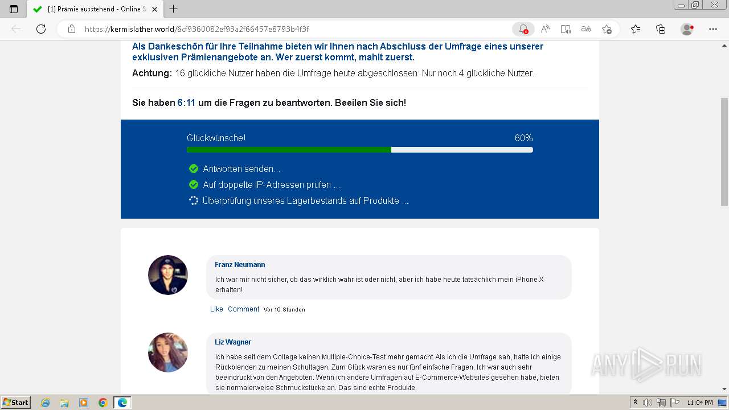Open blocked notifications bell icon
This screenshot has width=729, height=410.
click(x=523, y=29)
